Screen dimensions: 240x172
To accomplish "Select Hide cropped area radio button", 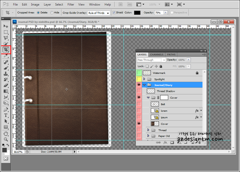I will click(52, 13).
